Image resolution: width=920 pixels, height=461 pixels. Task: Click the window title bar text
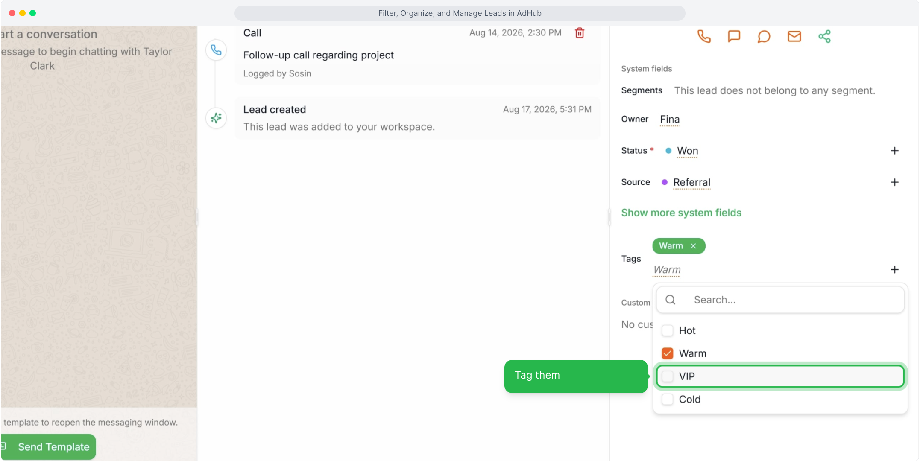[x=460, y=13]
